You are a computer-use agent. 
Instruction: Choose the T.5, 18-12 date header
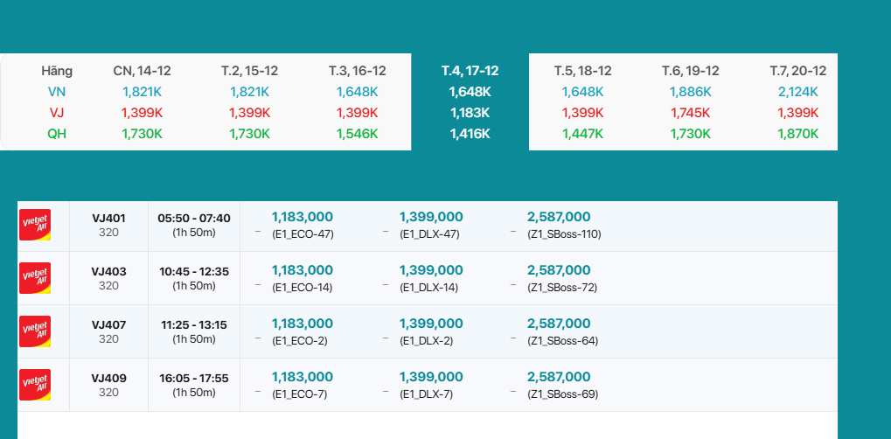pyautogui.click(x=582, y=71)
